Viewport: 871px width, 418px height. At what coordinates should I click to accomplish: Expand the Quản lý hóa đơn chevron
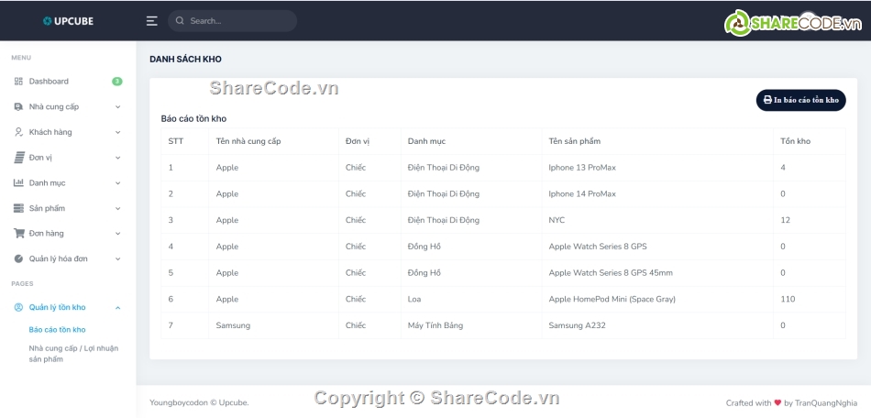(117, 259)
